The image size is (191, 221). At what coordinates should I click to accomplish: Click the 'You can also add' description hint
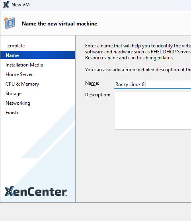point(138,70)
